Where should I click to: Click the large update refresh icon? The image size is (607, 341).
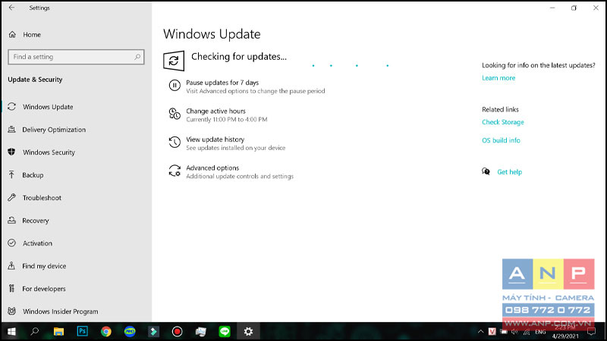(x=174, y=61)
